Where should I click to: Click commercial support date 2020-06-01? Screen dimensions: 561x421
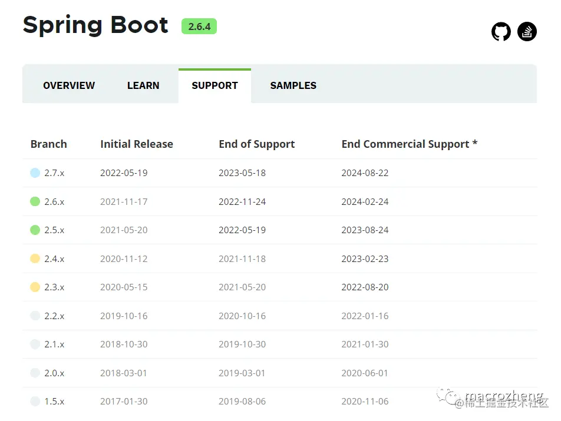[x=365, y=373]
